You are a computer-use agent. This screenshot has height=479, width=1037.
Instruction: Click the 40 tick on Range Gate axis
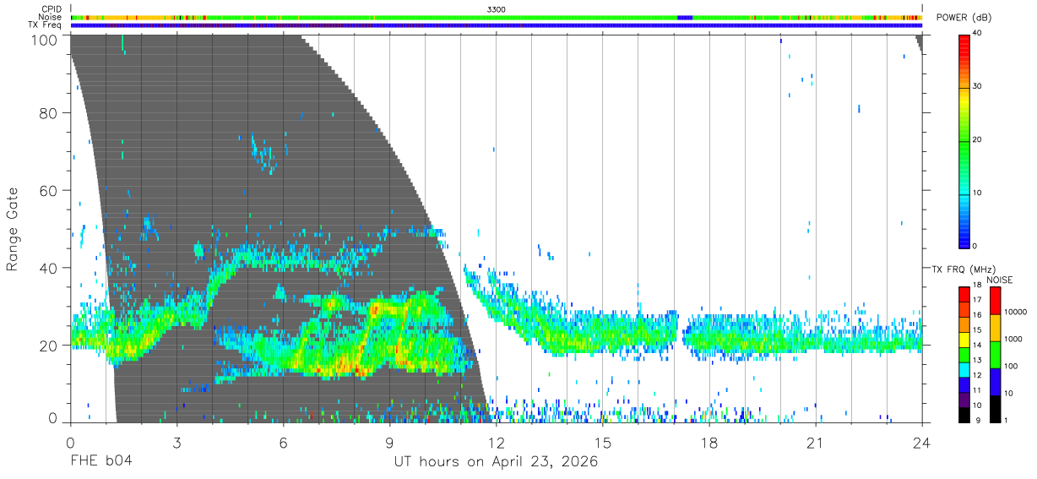tap(48, 268)
